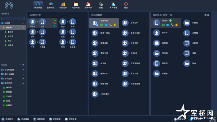The image size is (217, 122).
Task: Add a discussion group with plus icon
Action: point(20,65)
